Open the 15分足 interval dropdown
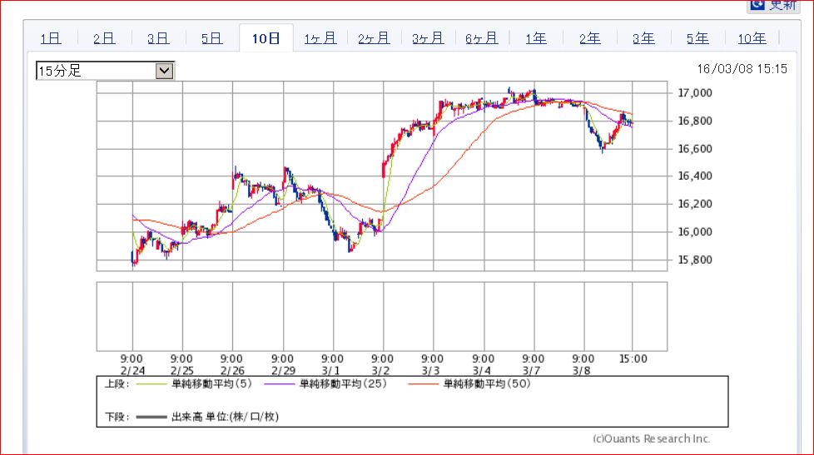 [x=164, y=71]
